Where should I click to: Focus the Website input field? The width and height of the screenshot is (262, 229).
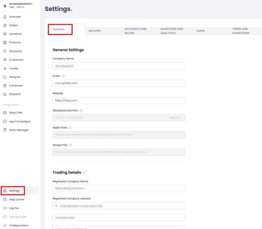118,101
